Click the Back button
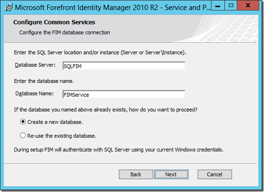The height and width of the screenshot is (192, 264). tap(136, 174)
